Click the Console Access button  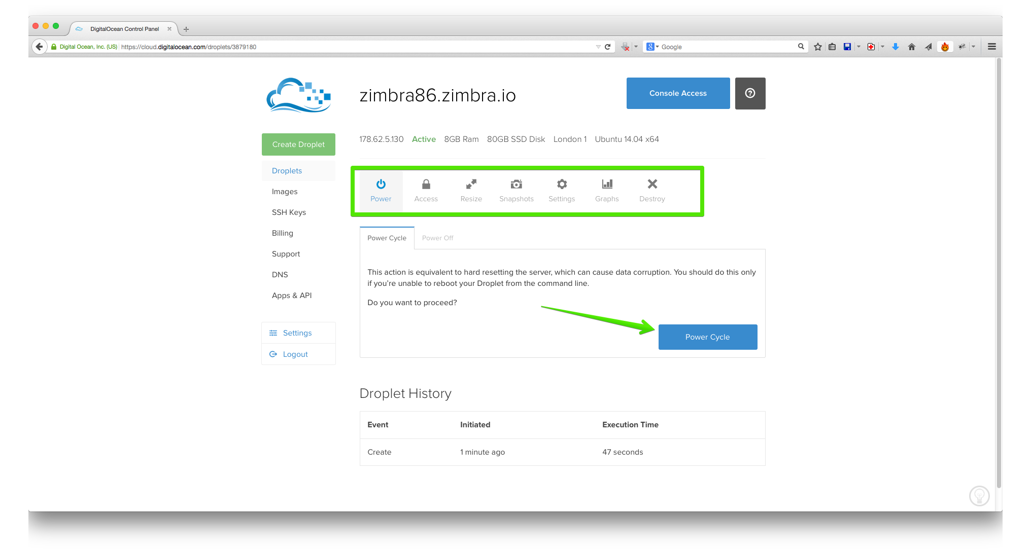pos(678,93)
